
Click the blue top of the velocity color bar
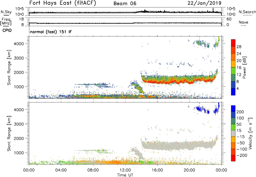pyautogui.click(x=233, y=109)
